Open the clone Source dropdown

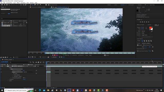click(x=147, y=43)
